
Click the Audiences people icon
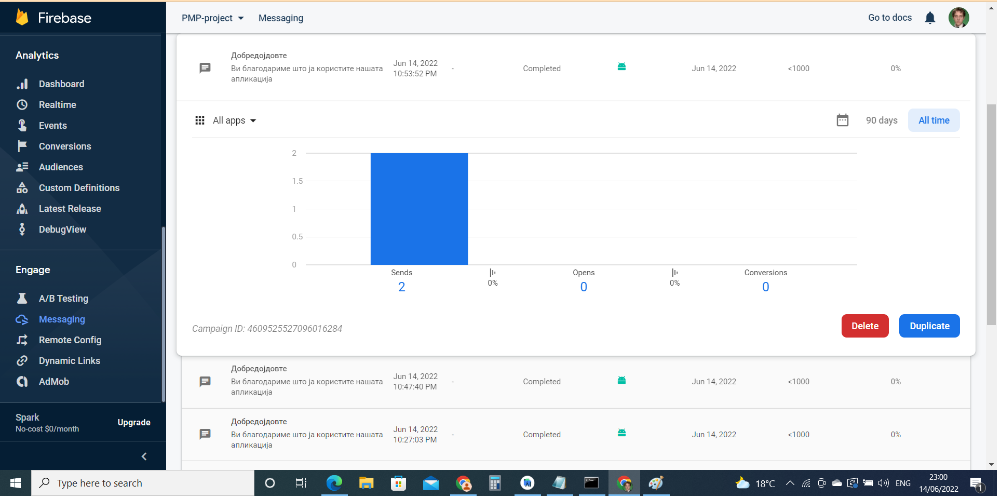(22, 167)
